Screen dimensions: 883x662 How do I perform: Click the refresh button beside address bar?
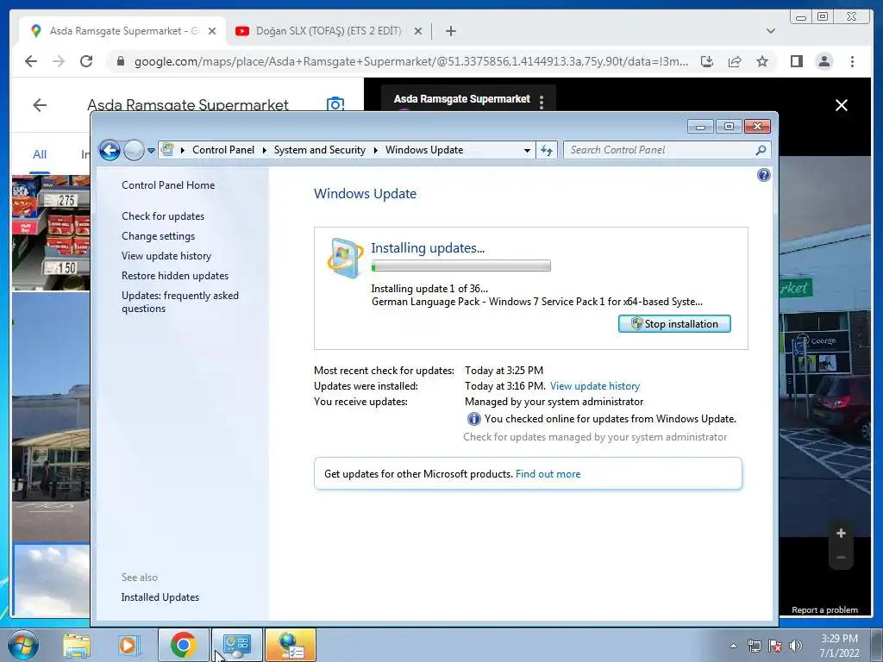pyautogui.click(x=546, y=150)
